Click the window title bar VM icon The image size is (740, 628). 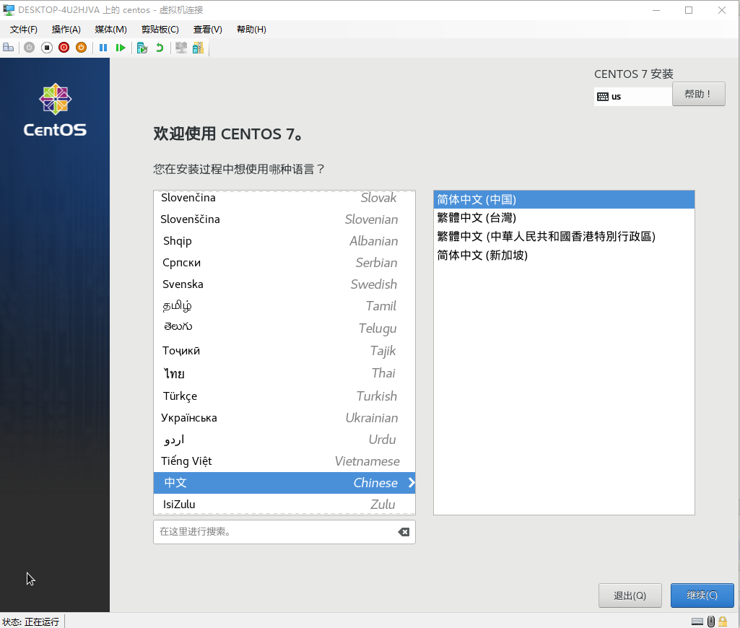(x=9, y=10)
